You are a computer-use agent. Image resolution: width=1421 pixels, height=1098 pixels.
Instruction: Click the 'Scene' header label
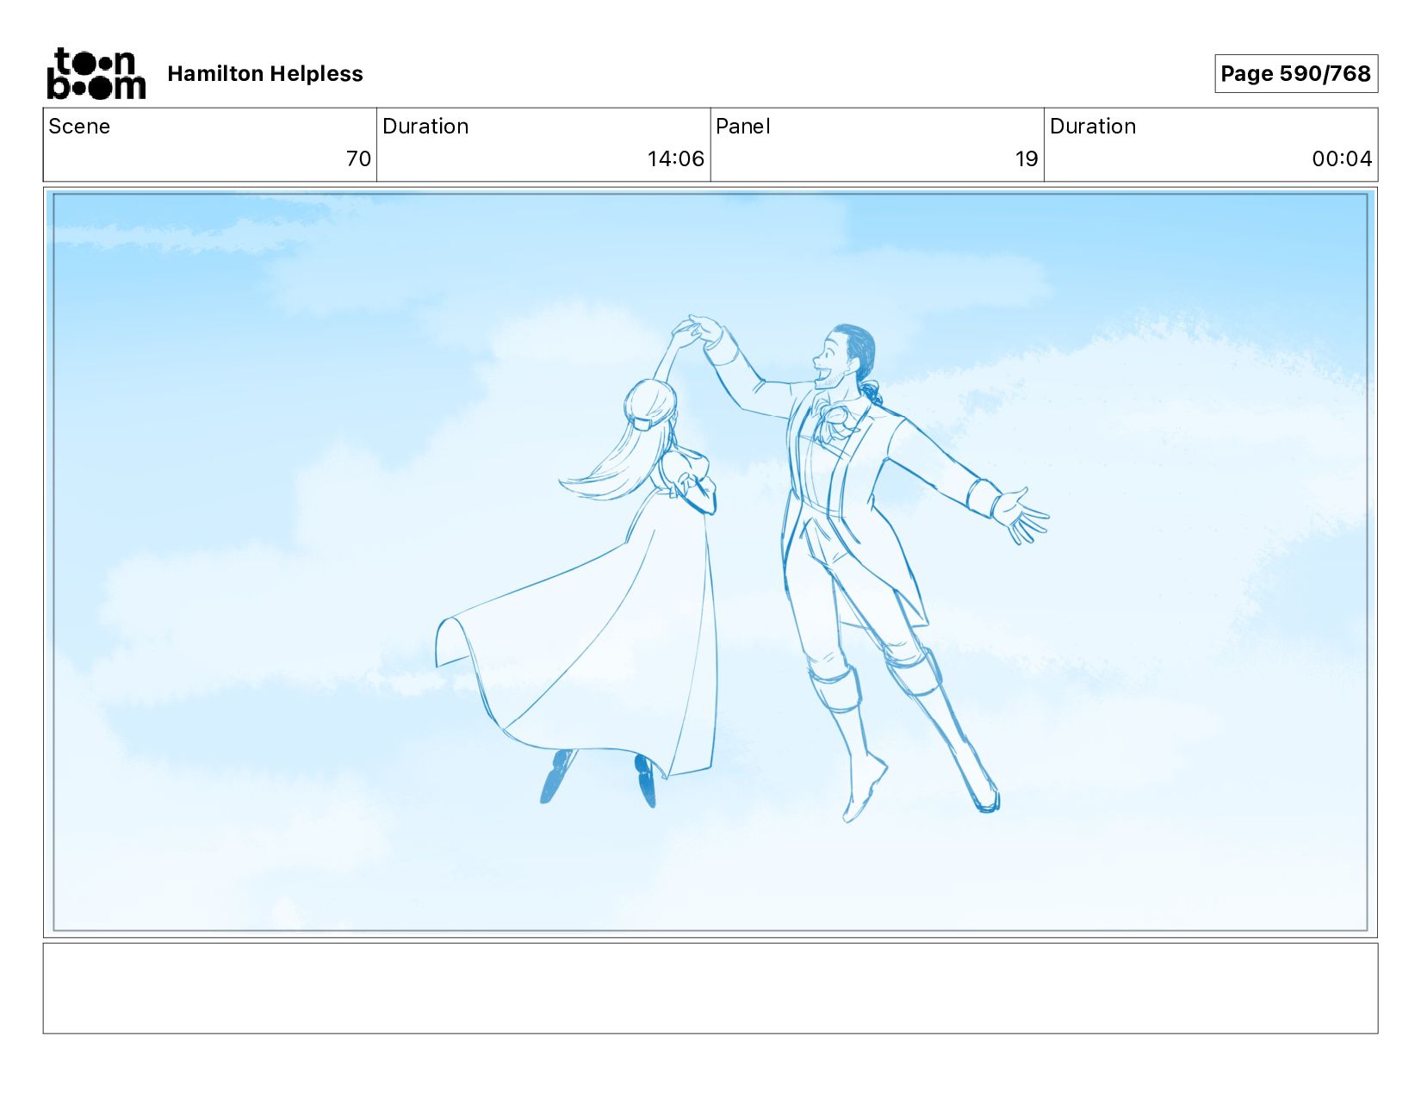point(79,127)
